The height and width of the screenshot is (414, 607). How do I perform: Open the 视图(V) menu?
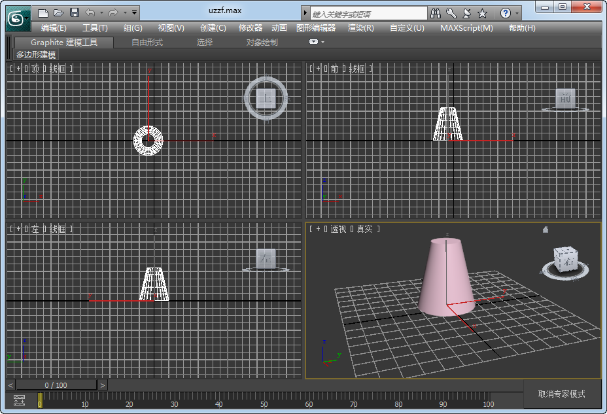coord(171,28)
